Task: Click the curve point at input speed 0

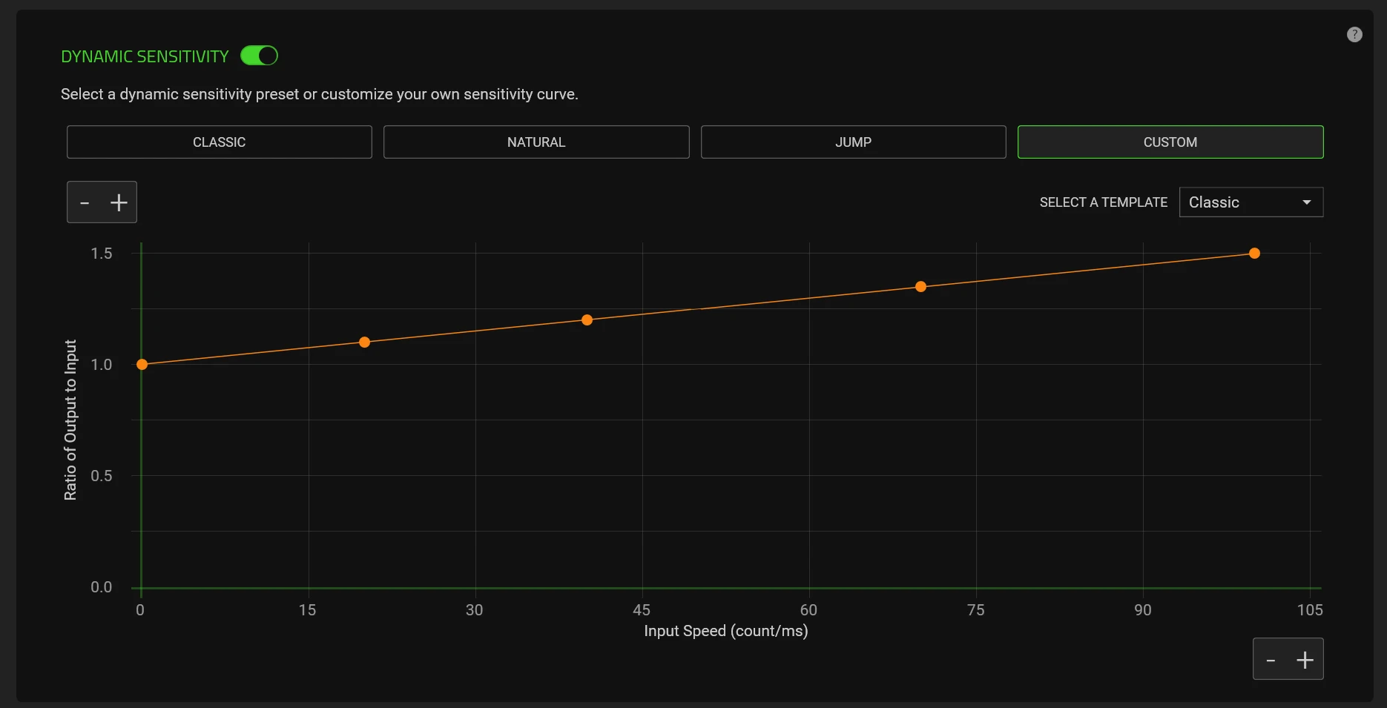Action: 142,364
